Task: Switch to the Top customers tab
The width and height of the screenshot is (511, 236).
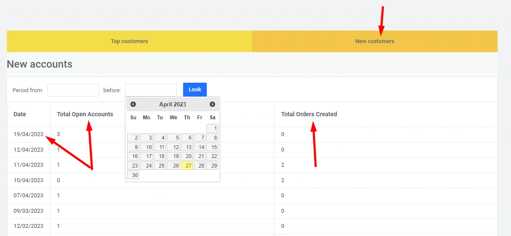Action: (x=129, y=41)
